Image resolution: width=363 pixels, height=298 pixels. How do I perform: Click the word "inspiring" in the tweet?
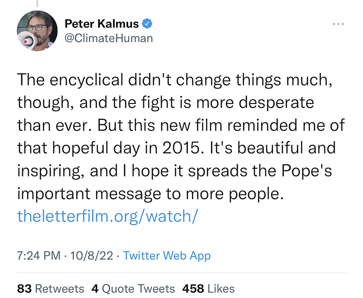(50, 171)
